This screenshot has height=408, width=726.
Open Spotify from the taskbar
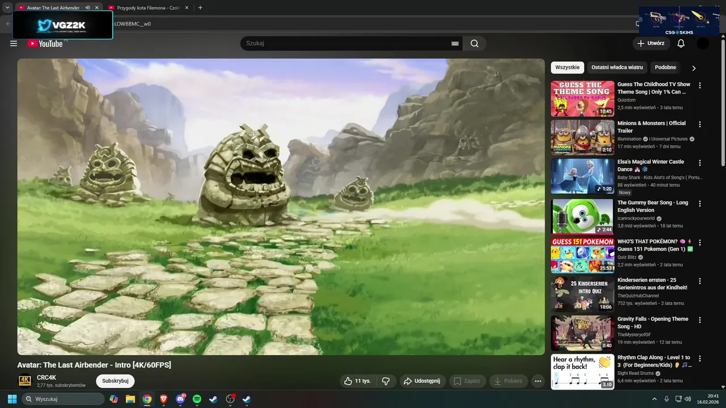point(197,399)
